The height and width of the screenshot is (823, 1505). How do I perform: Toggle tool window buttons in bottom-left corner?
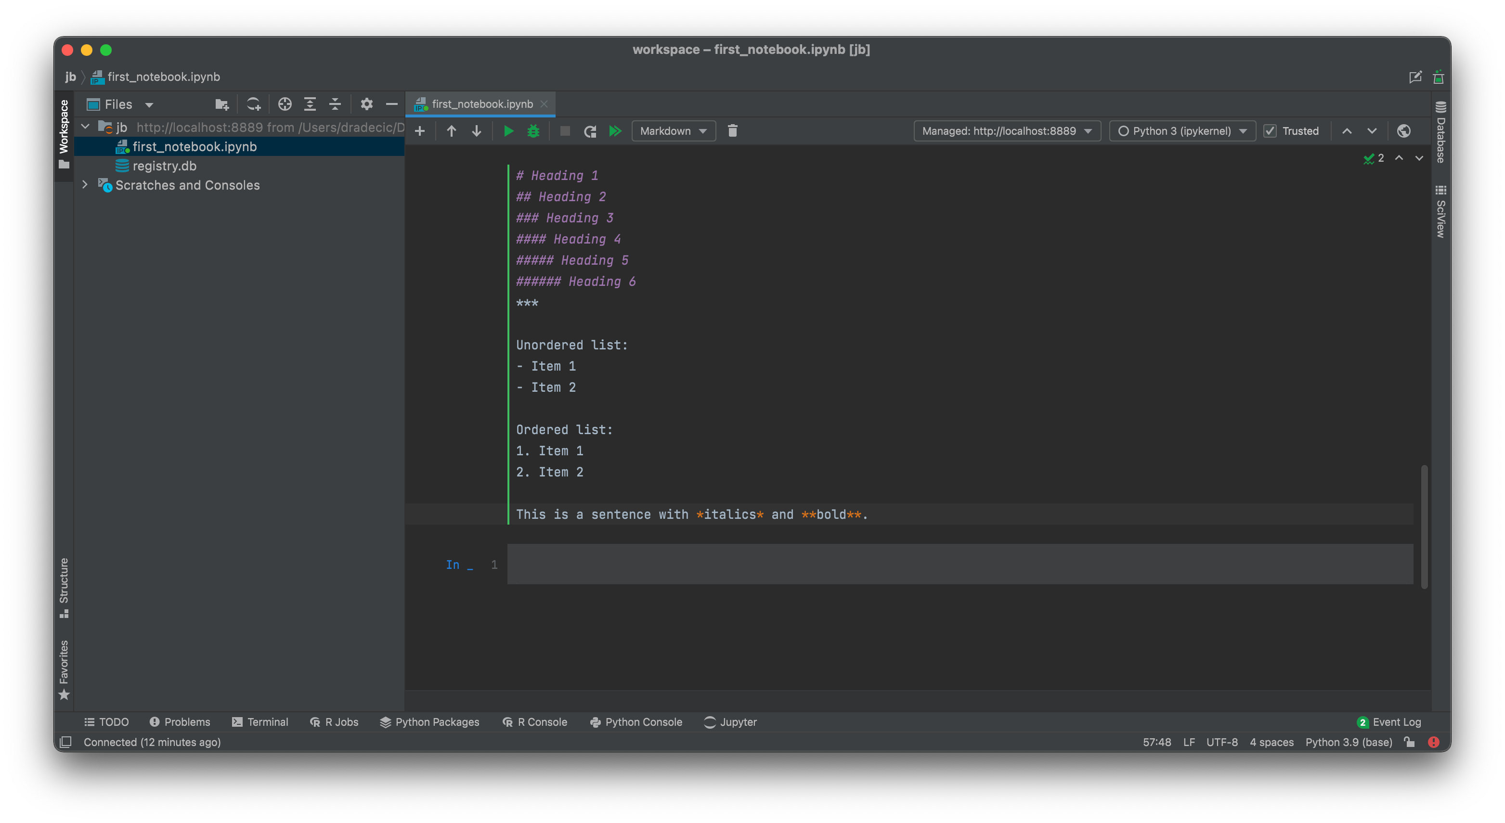pos(65,742)
